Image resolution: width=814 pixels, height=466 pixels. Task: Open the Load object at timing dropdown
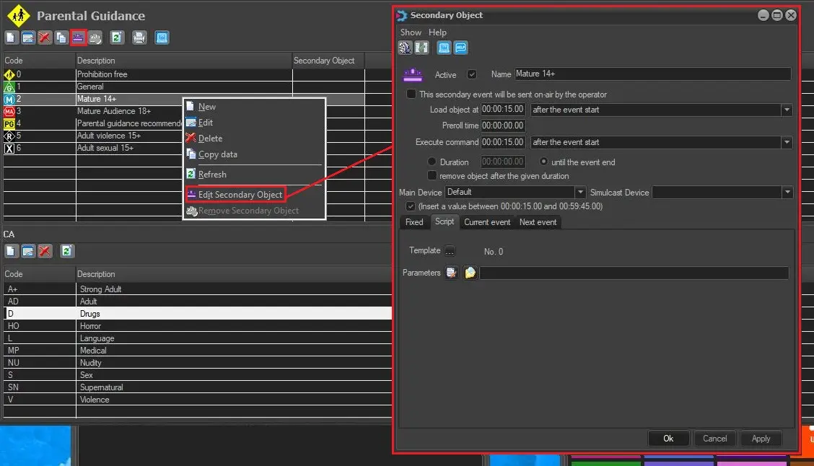pos(787,110)
